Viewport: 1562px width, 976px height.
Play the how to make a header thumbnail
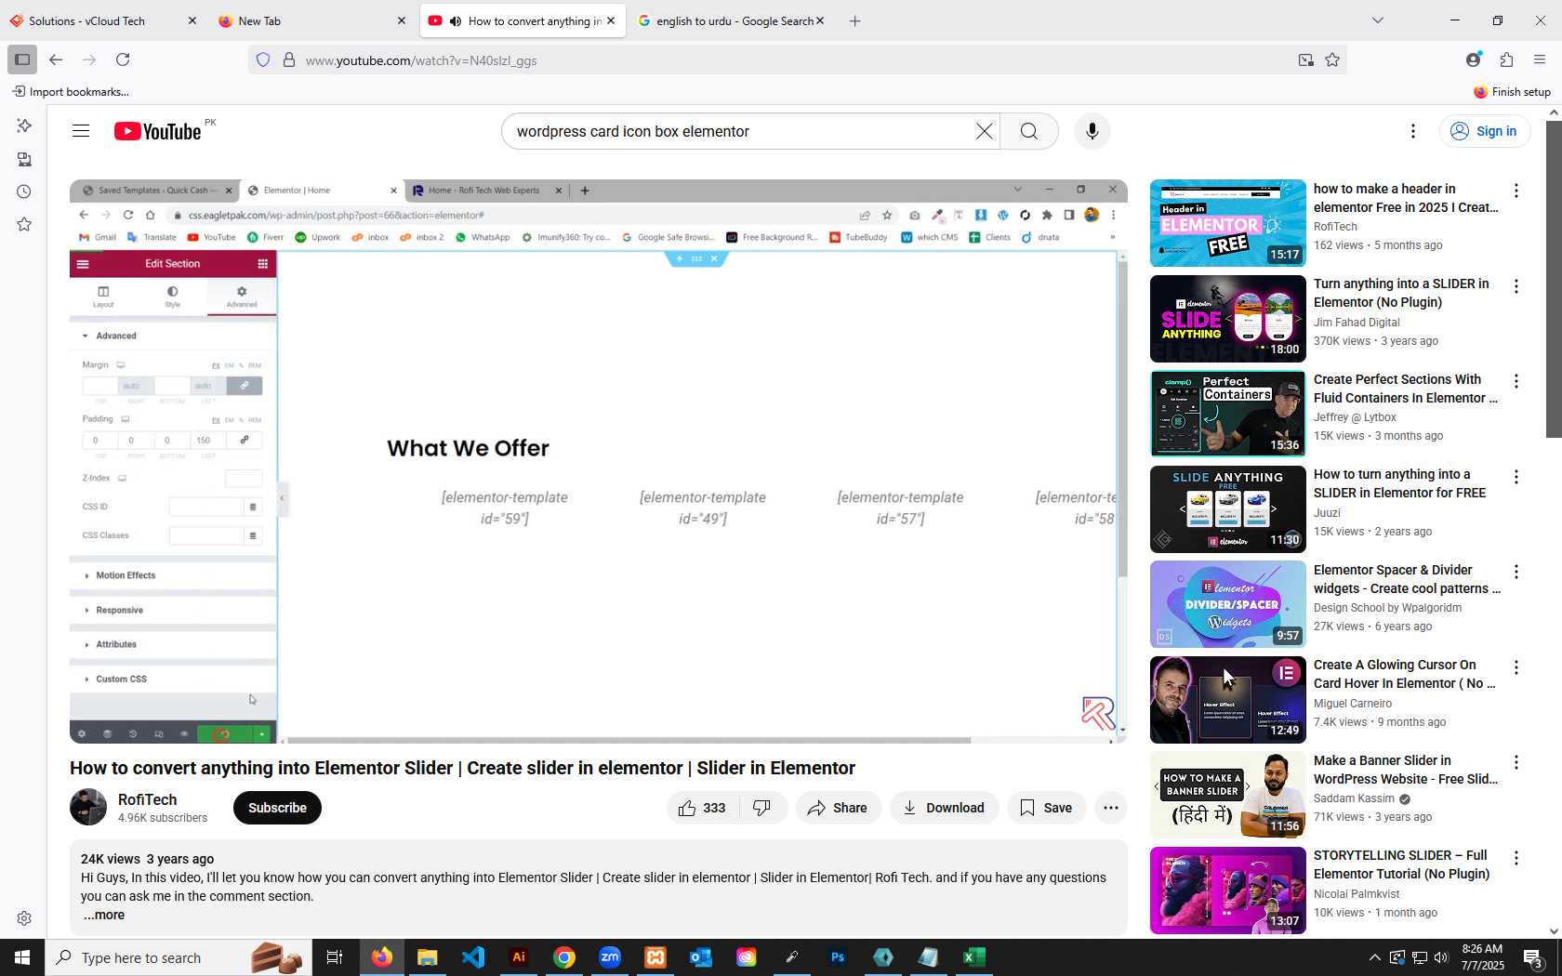point(1227,223)
